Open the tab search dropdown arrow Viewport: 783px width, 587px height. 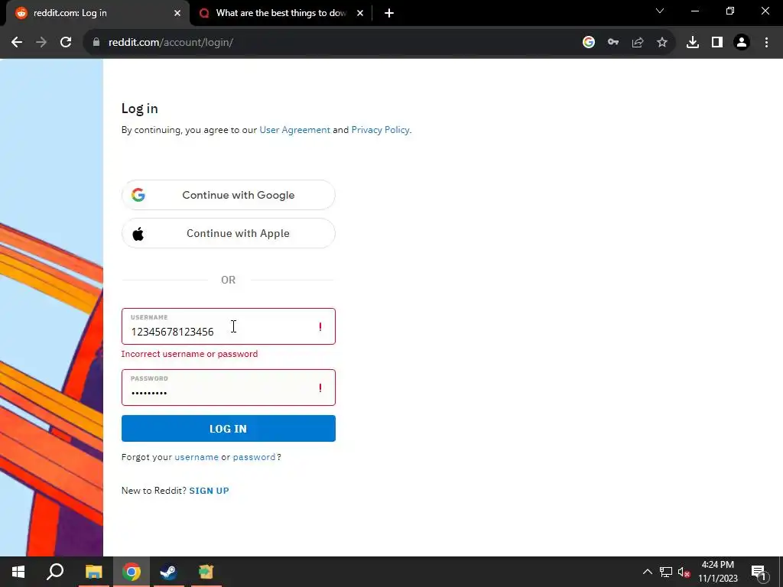click(x=660, y=11)
